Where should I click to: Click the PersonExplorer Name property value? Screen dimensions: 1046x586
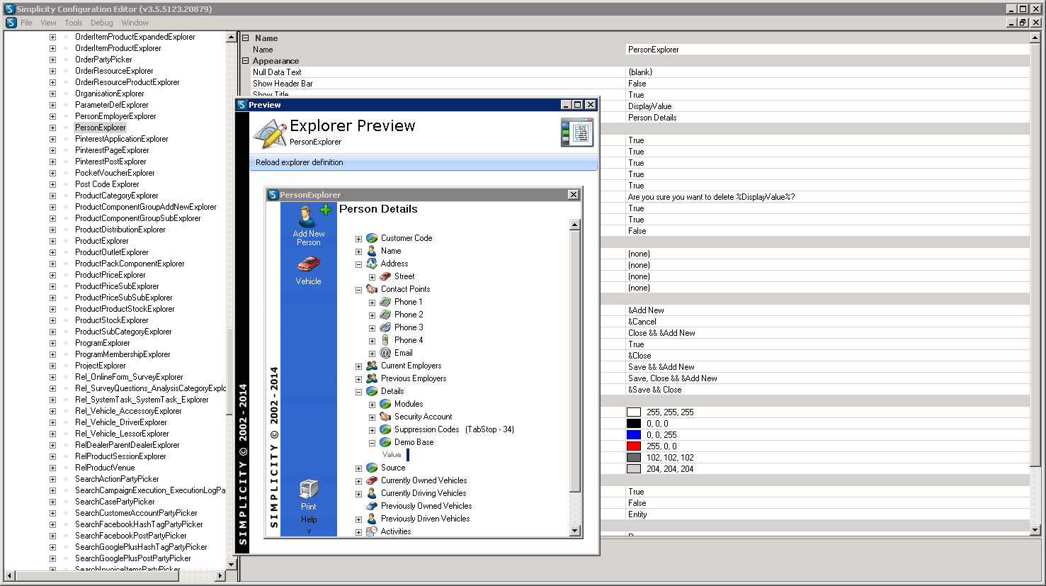click(827, 50)
